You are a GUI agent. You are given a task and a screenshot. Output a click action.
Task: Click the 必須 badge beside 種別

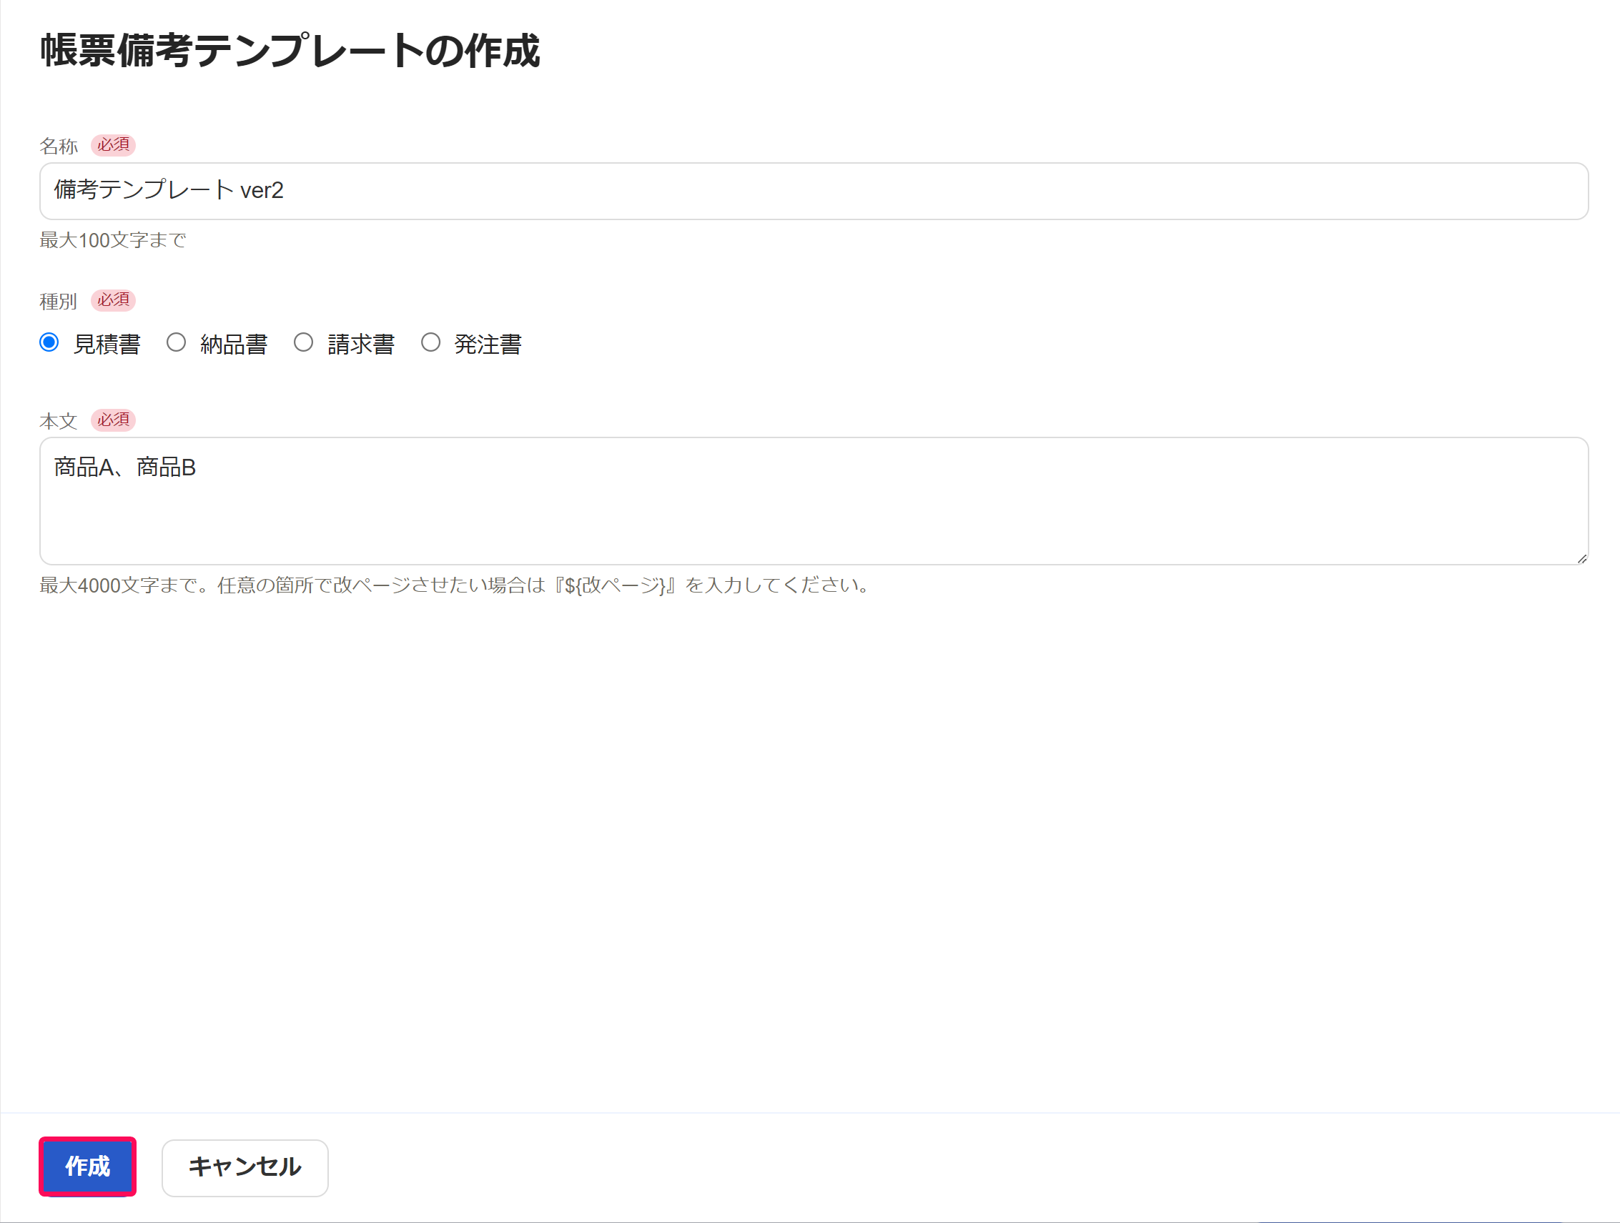click(x=114, y=300)
